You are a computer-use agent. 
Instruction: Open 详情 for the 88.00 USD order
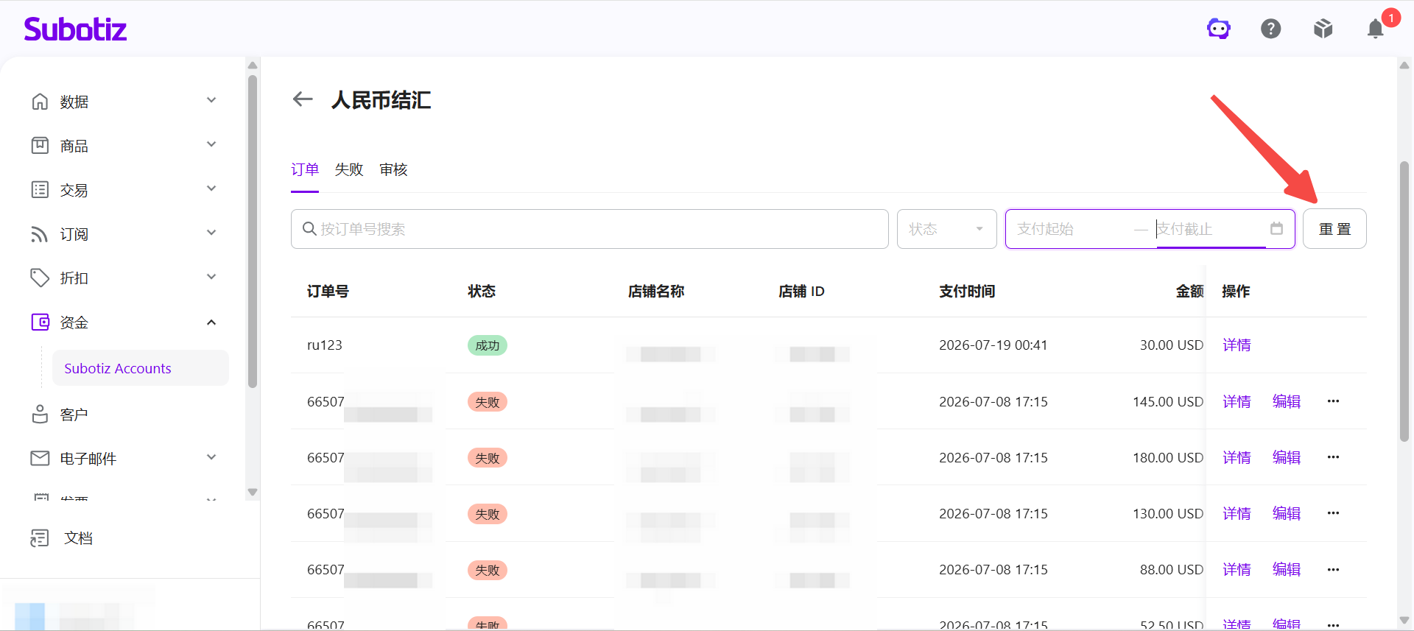[x=1237, y=569]
